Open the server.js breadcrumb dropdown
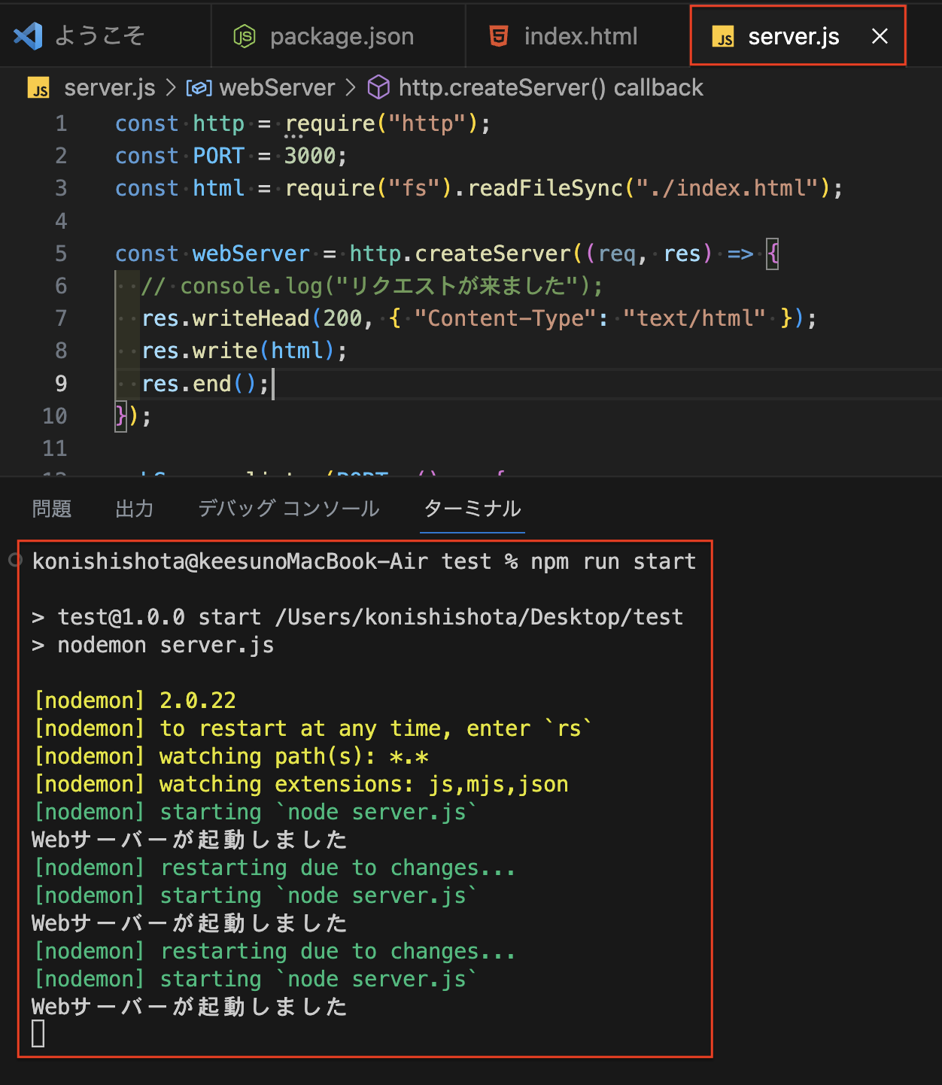Image resolution: width=942 pixels, height=1085 pixels. [110, 87]
